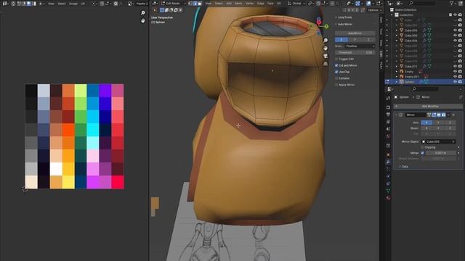Screen dimensions: 465x261
Task: Enable the Toggle Edit checkbox
Action: click(x=336, y=59)
